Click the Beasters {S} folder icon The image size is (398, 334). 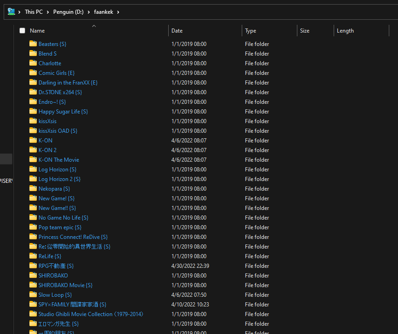point(33,44)
